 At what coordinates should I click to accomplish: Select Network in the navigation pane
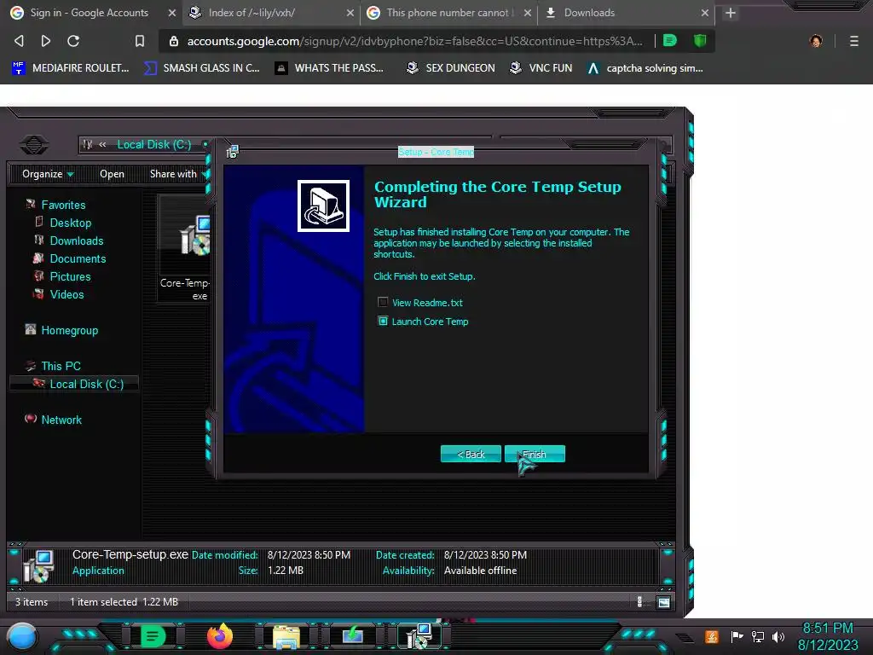(x=61, y=420)
